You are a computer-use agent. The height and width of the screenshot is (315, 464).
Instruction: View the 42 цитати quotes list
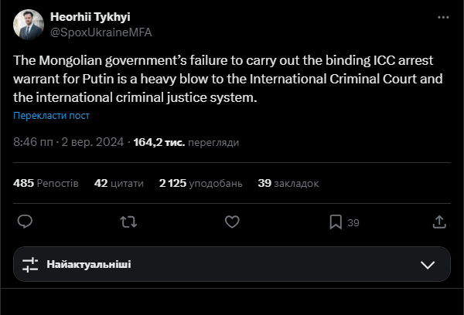(x=119, y=184)
